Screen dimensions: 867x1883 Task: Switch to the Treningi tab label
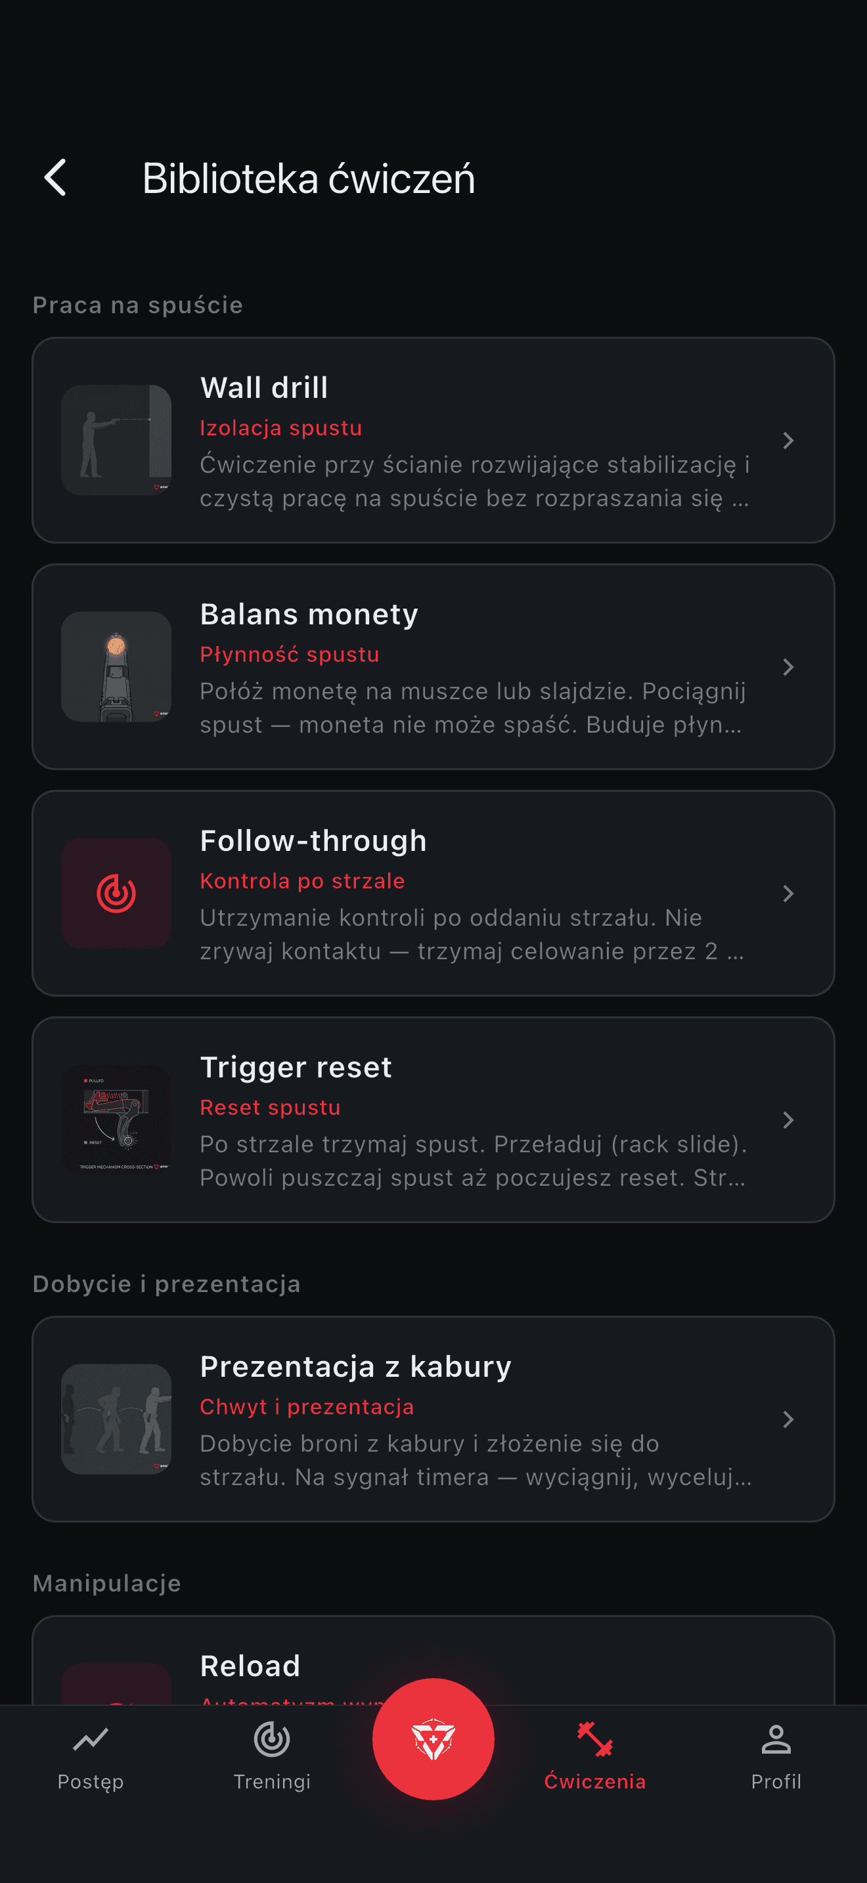click(272, 1781)
